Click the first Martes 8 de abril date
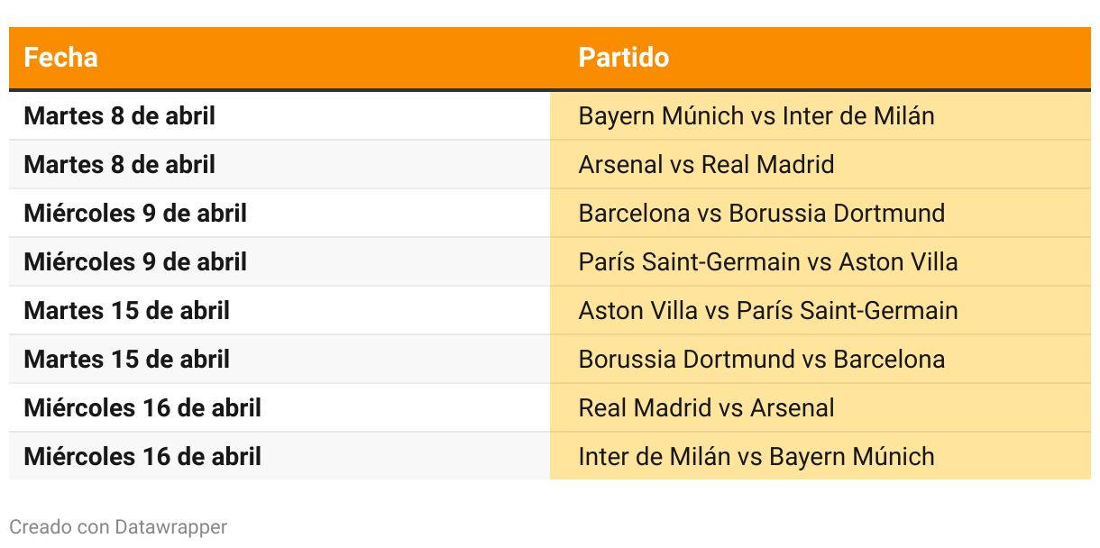Screen dimensions: 1100x548 coord(119,116)
